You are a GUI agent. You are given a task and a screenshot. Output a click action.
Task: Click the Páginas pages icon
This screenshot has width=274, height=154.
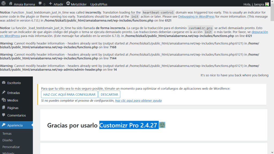[4, 107]
